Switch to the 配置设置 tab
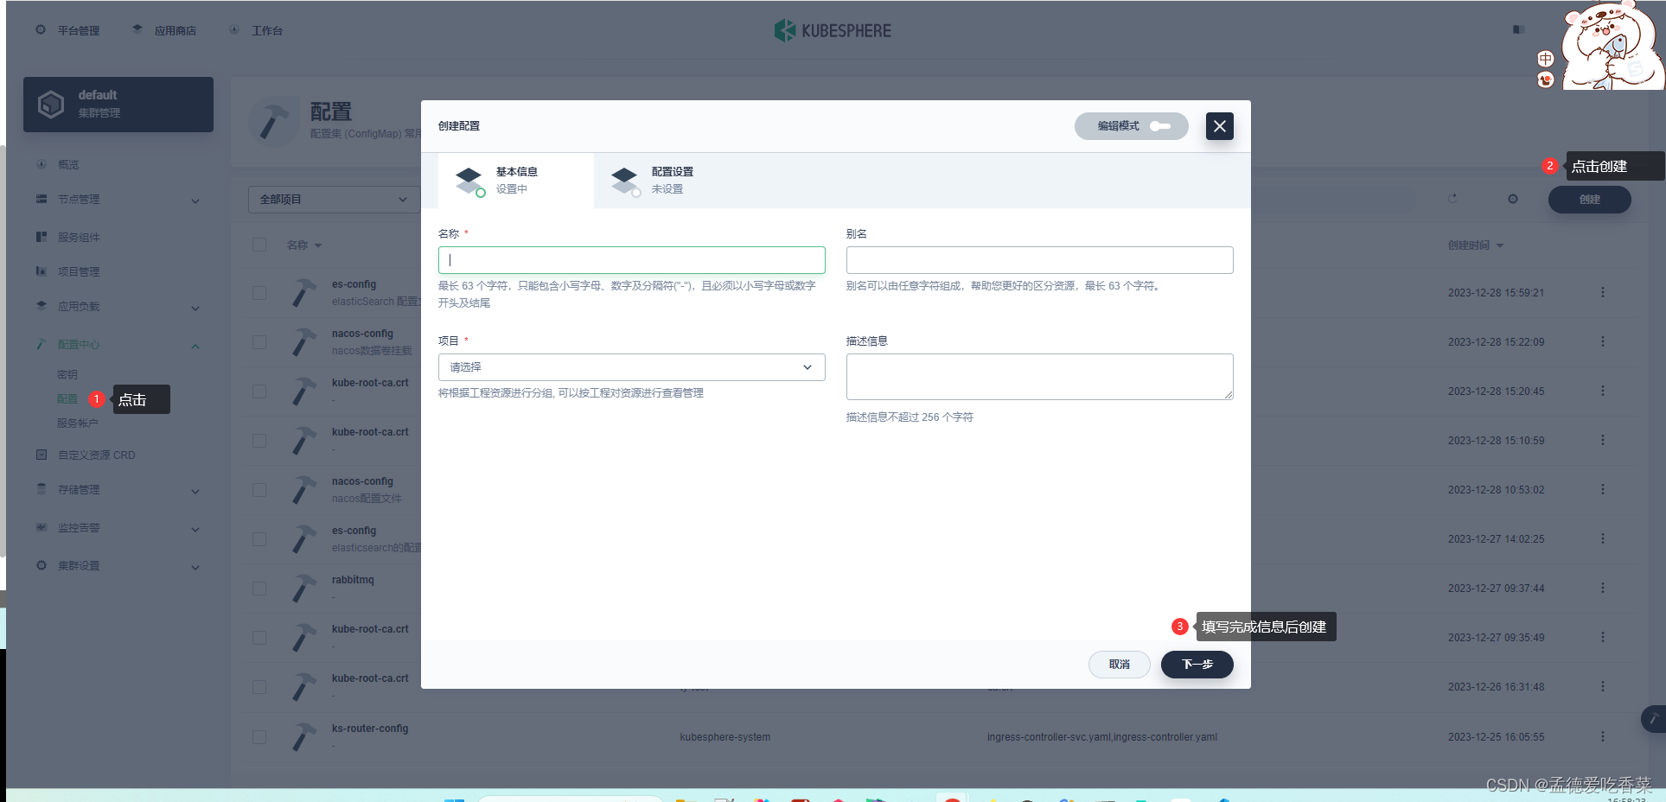The height and width of the screenshot is (802, 1666). coord(672,179)
